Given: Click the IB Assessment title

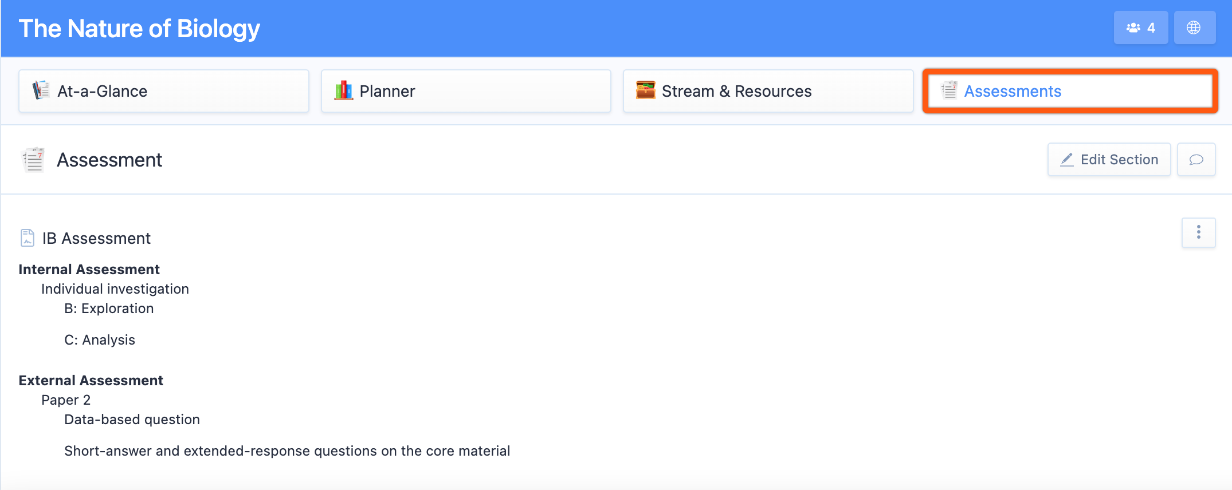Looking at the screenshot, I should tap(96, 238).
